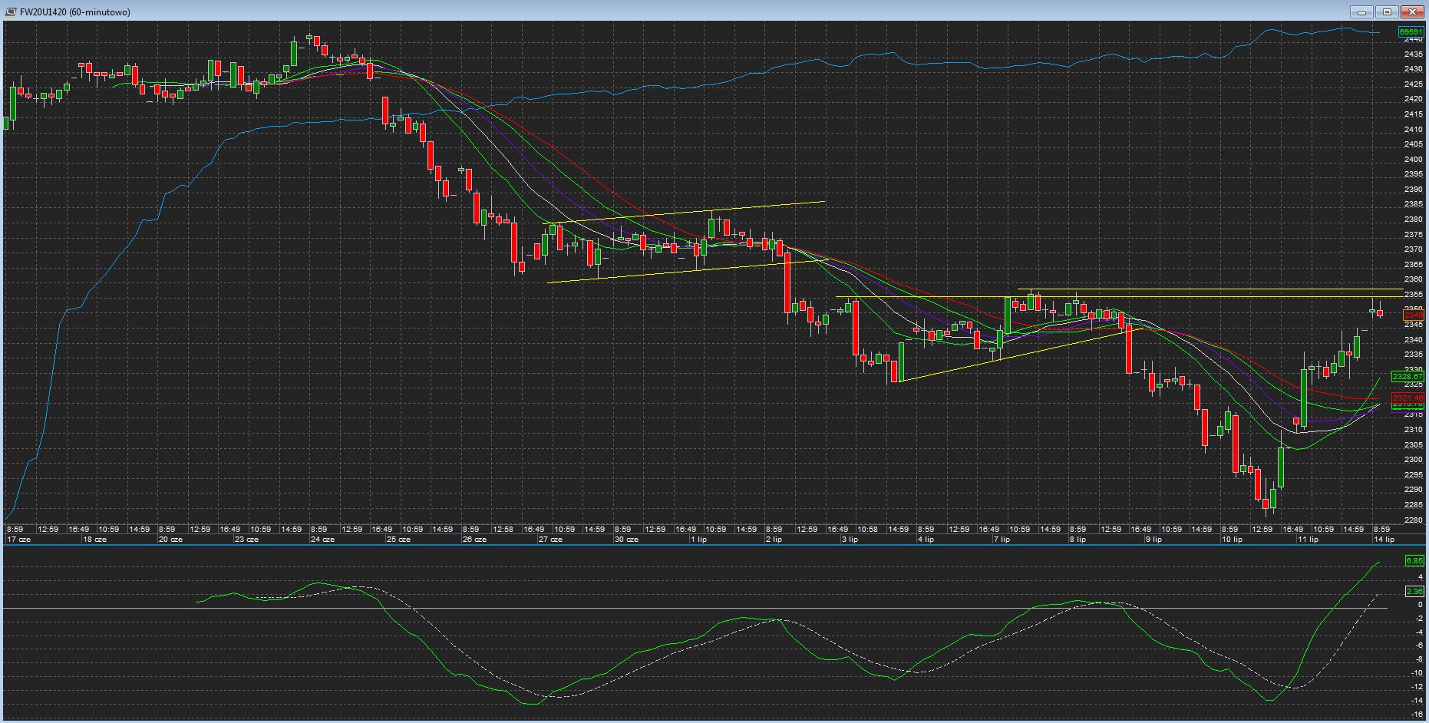Click the red 2321.46 moving average label
Screen dimensions: 1429x723
1408,398
